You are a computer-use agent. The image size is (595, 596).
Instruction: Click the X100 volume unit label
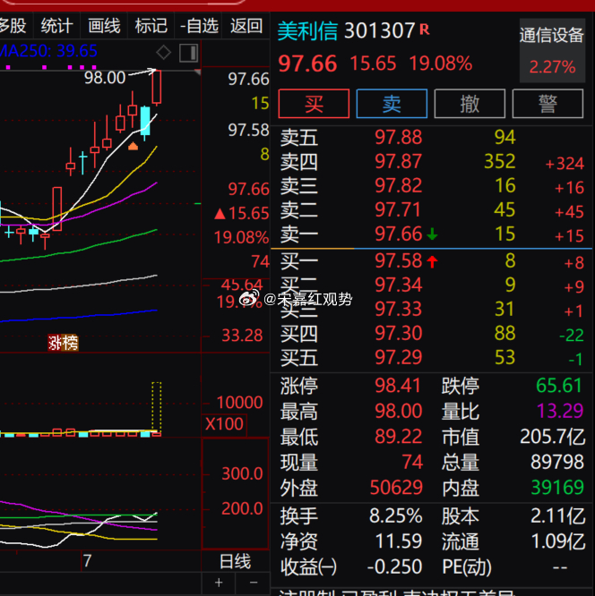(x=224, y=423)
